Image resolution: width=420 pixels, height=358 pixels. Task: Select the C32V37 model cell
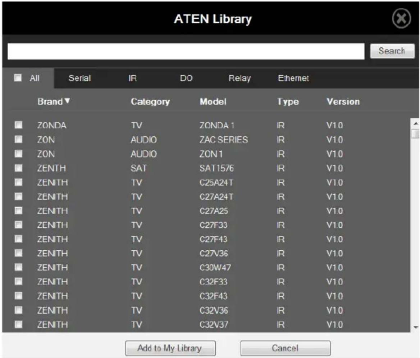pos(214,325)
